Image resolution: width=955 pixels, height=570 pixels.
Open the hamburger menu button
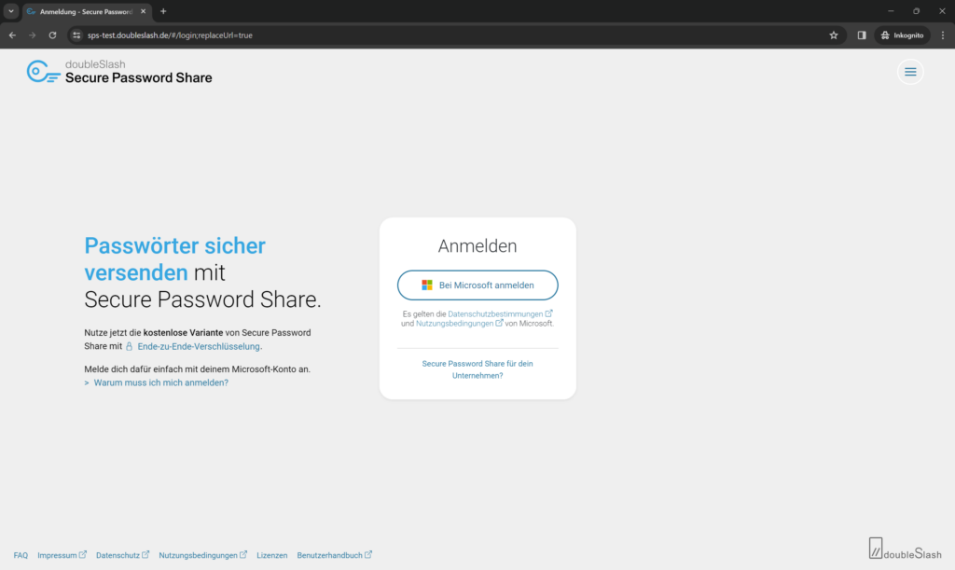pos(910,72)
